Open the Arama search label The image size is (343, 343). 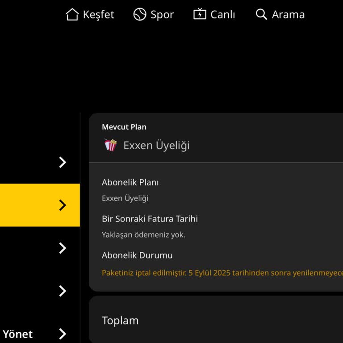click(288, 14)
